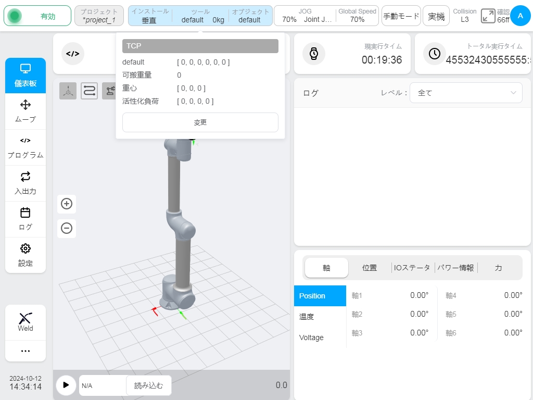
Task: Switch to the IOステータ tab
Action: point(412,268)
